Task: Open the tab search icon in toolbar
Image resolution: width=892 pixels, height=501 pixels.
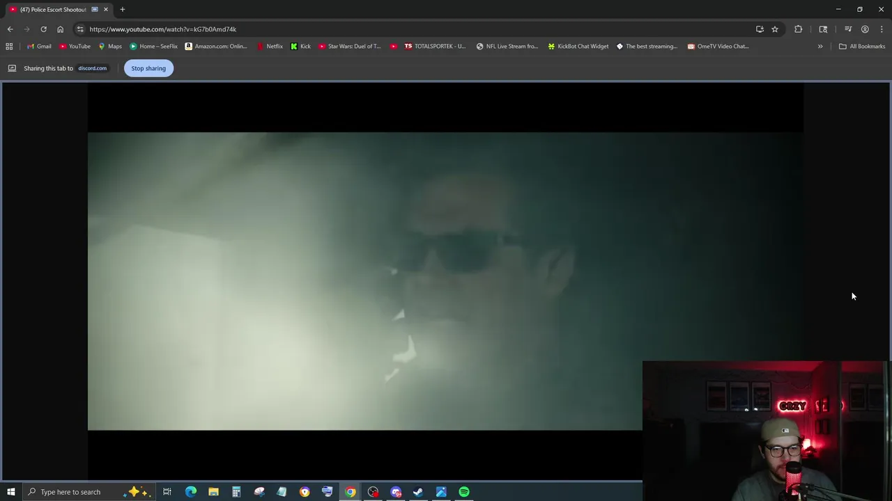Action: [823, 29]
